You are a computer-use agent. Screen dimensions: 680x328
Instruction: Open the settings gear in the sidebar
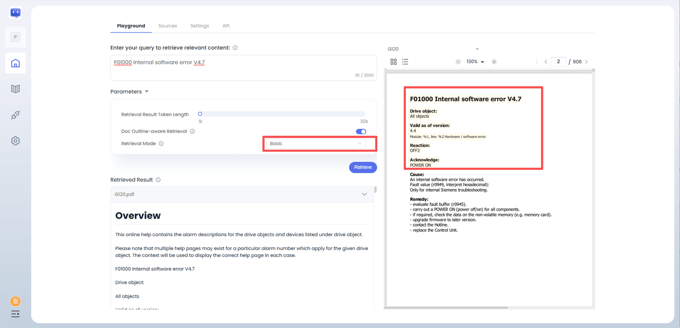click(15, 141)
